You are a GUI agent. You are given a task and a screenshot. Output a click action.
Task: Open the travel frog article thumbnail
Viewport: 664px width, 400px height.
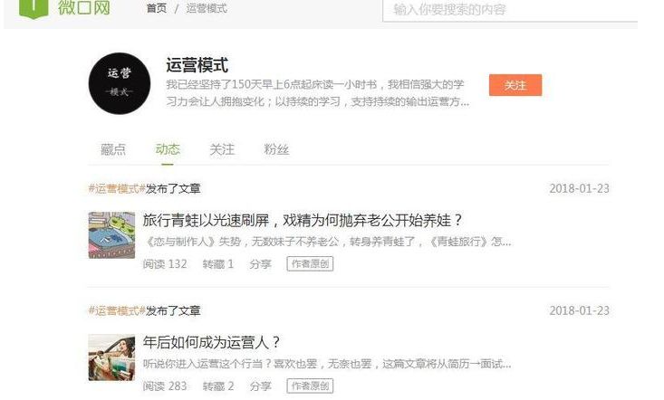click(x=111, y=235)
